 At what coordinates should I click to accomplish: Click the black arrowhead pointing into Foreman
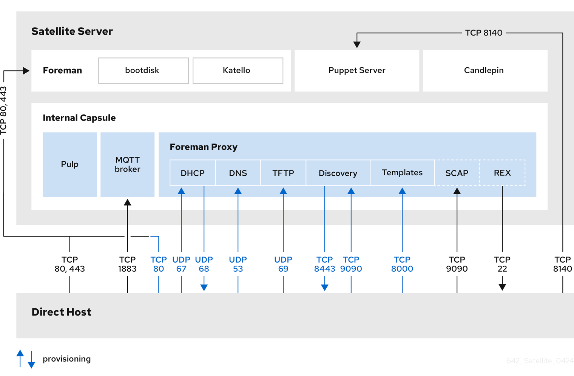pos(26,71)
